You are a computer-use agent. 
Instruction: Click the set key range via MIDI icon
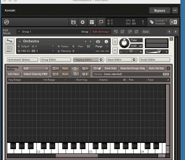coord(85,68)
